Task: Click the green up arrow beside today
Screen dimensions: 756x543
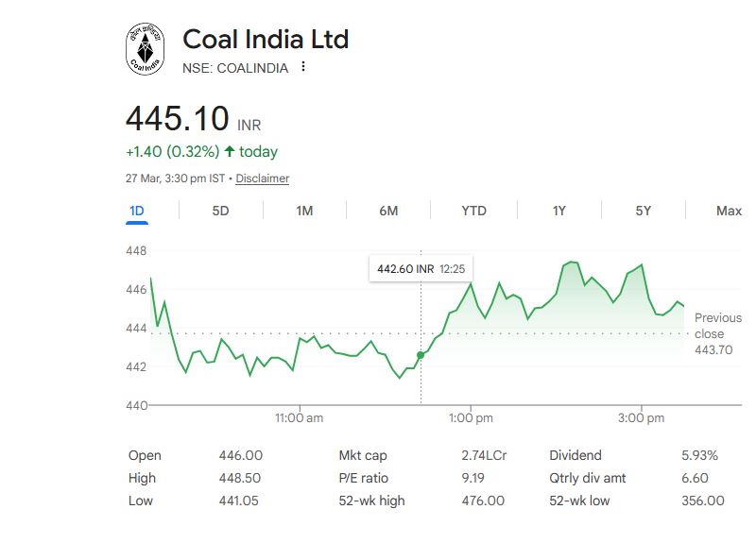Action: 229,151
